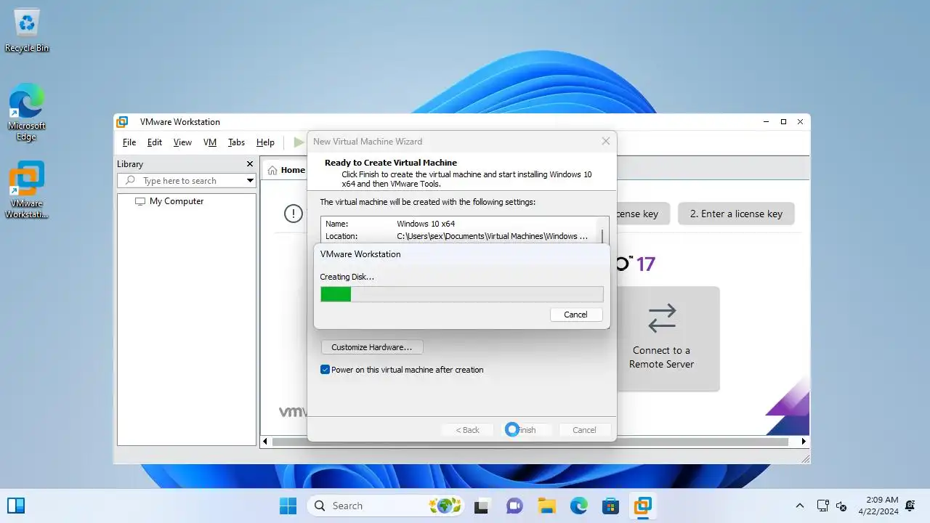Click the Connect to a Remote Server arrows icon
The height and width of the screenshot is (523, 930).
click(x=662, y=318)
